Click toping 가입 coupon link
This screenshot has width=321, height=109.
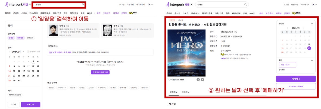234,58
